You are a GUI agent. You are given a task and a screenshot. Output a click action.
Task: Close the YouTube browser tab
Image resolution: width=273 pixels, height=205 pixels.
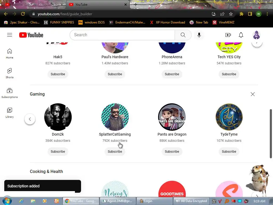[126, 5]
